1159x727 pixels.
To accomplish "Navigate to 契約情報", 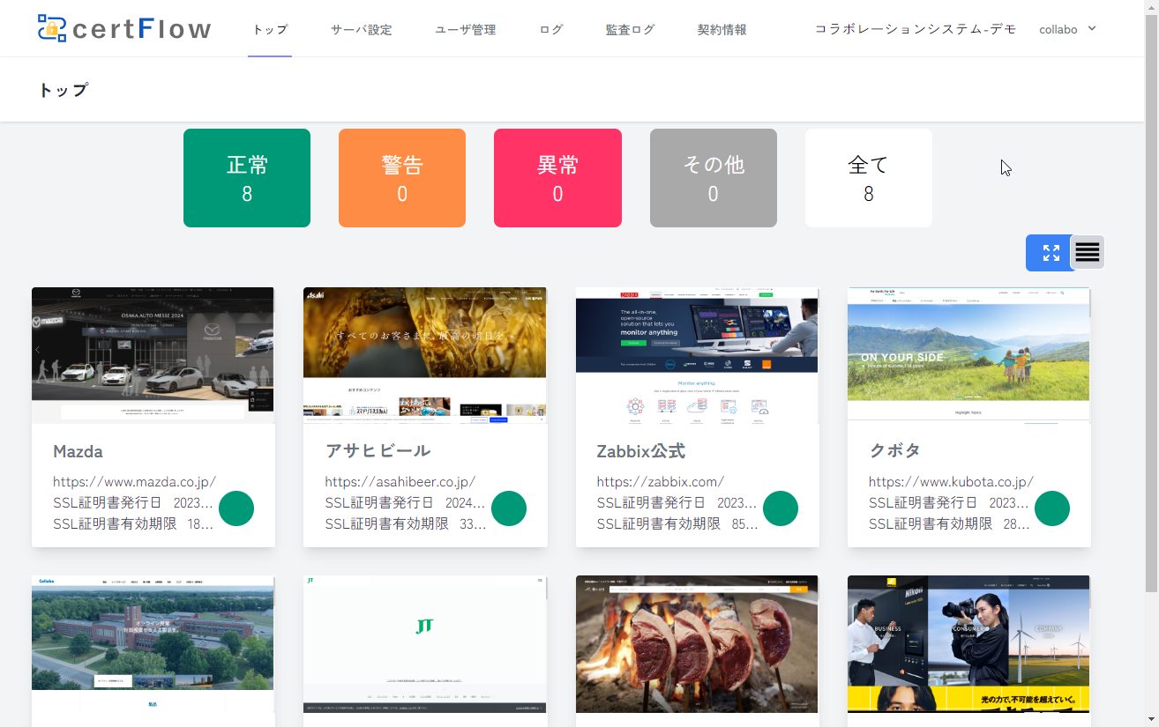I will click(722, 29).
